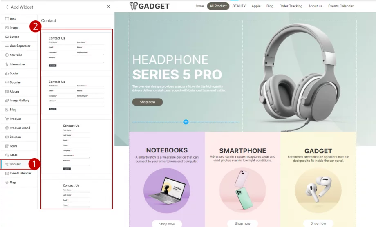This screenshot has height=227, width=376.
Task: Click the Shop now button on headphone banner
Action: (148, 102)
